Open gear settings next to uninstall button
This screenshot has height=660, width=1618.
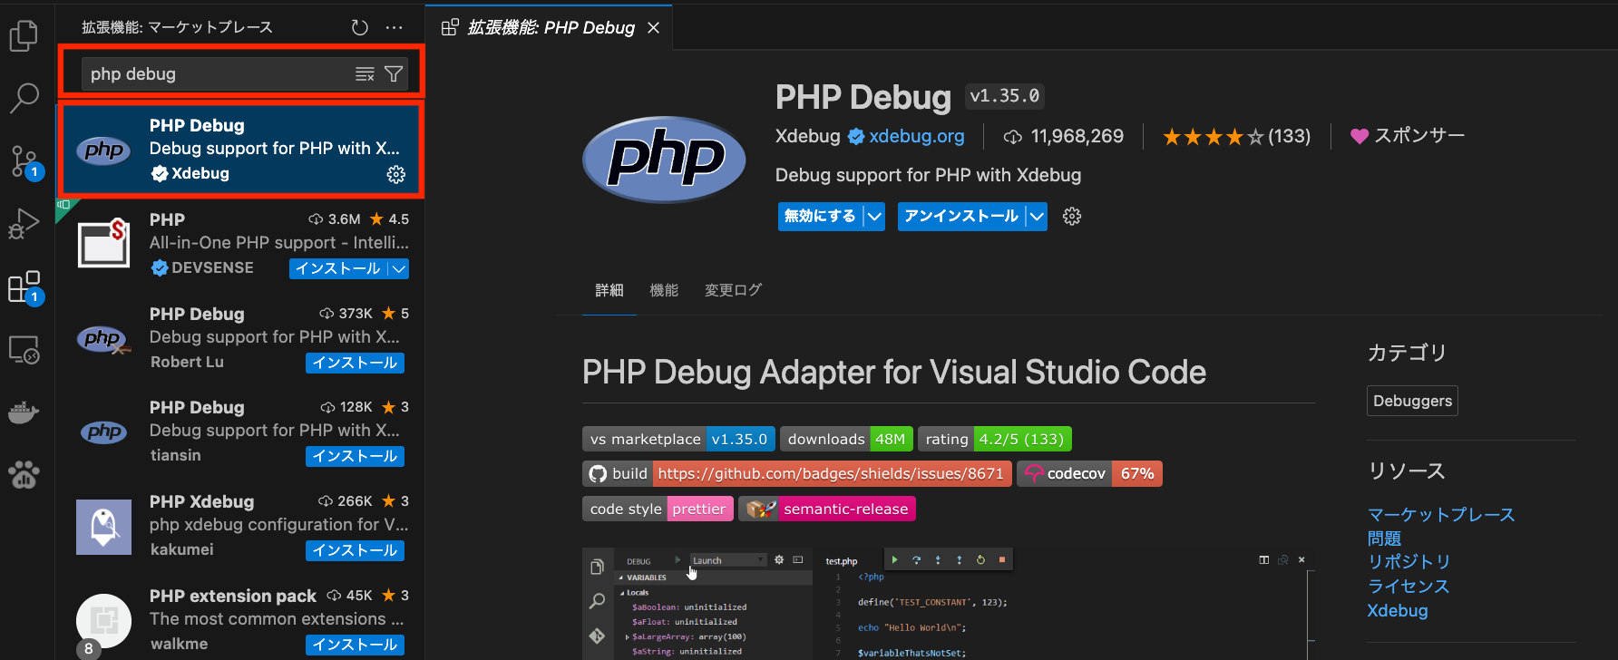[1072, 217]
